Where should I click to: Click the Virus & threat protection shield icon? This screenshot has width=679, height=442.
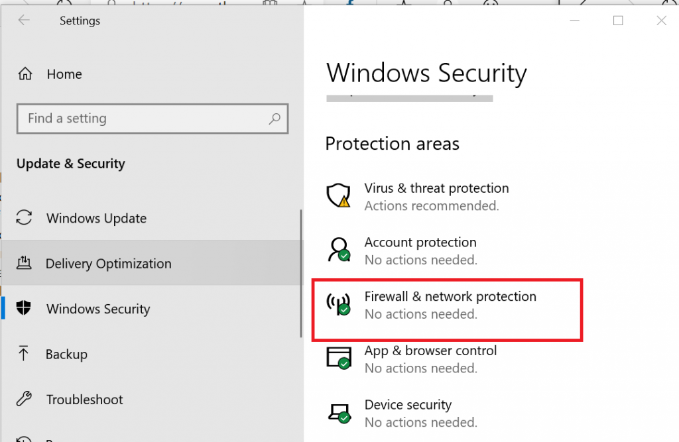point(339,195)
